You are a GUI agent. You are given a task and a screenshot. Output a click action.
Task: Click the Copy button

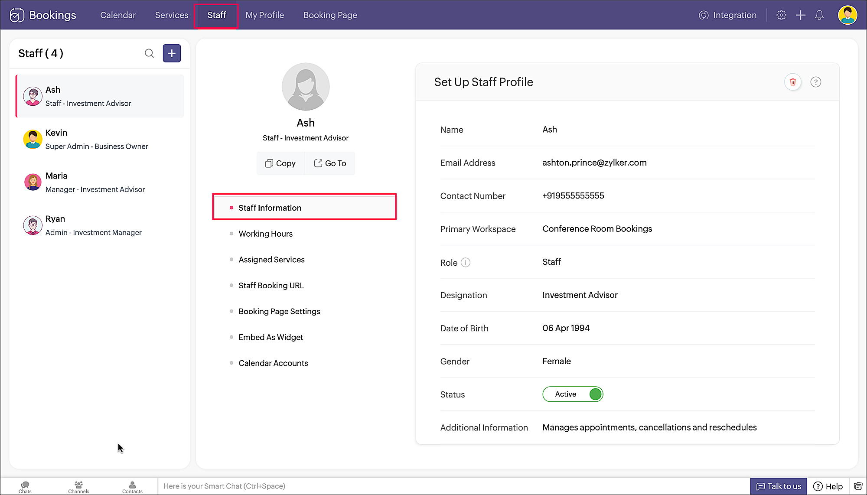(280, 163)
